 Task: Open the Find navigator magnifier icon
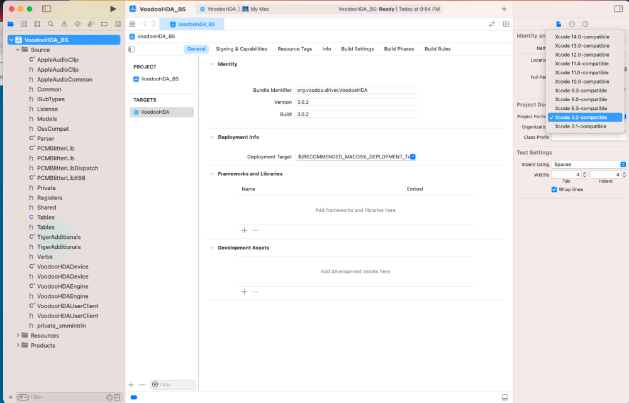[50, 24]
